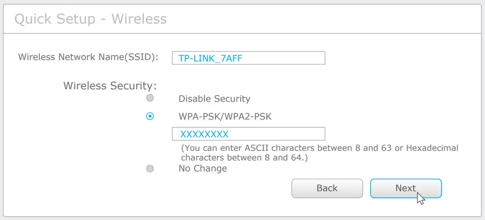Choose the No Change radio button
The image size is (485, 220).
tap(150, 169)
